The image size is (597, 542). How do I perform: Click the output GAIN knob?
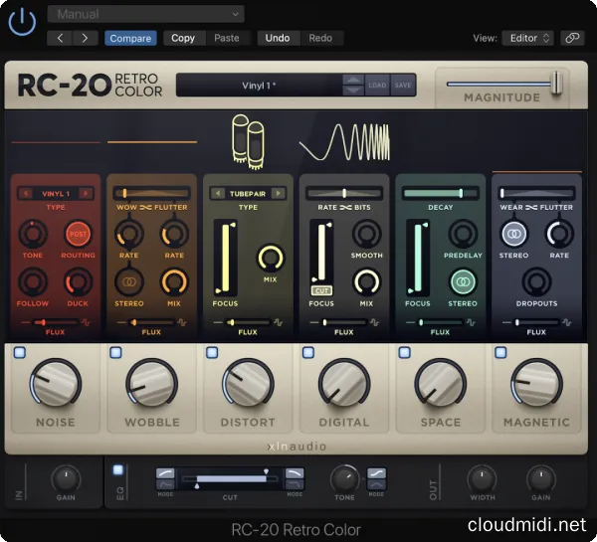541,478
